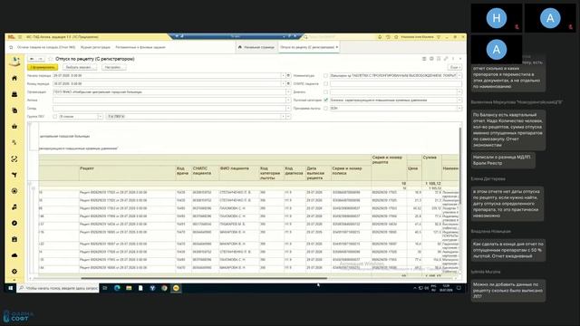Add report to favorites with star by title
Viewport: 580px width, 326px height.
[x=51, y=59]
